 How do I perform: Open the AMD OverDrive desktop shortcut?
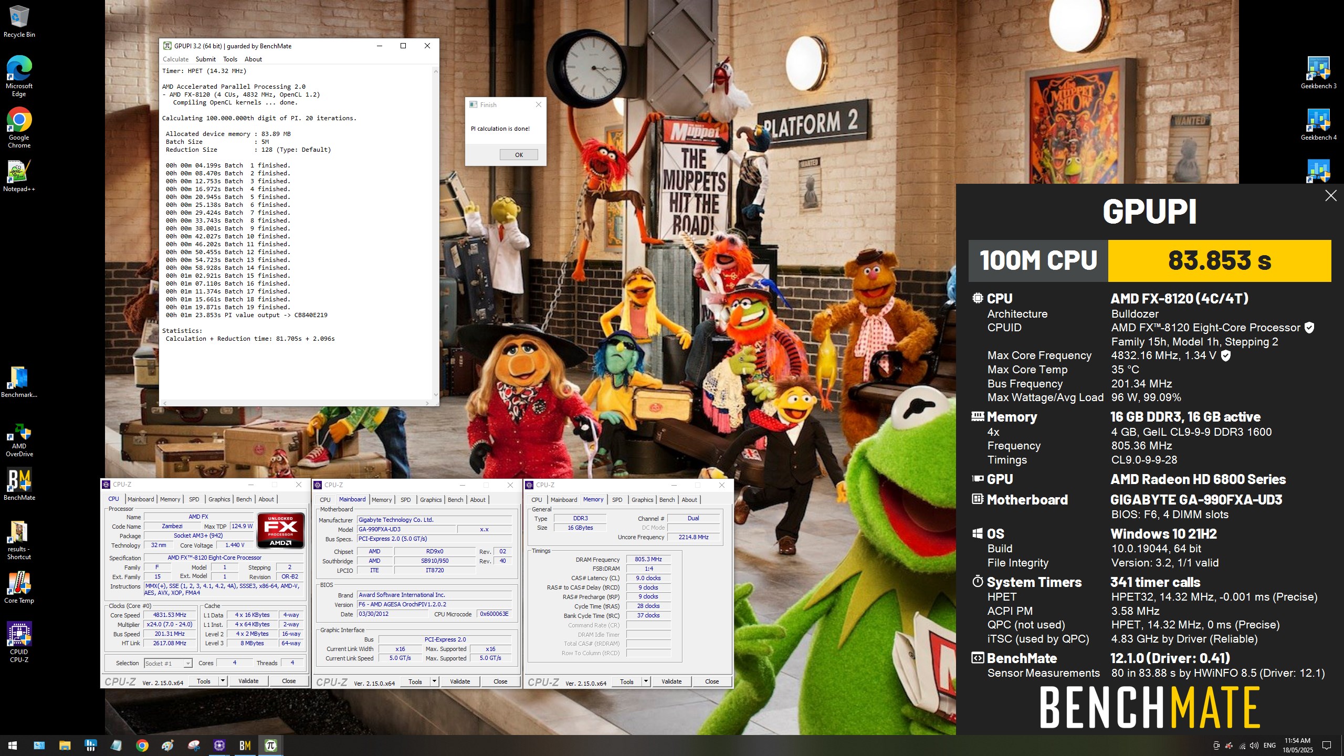[19, 440]
